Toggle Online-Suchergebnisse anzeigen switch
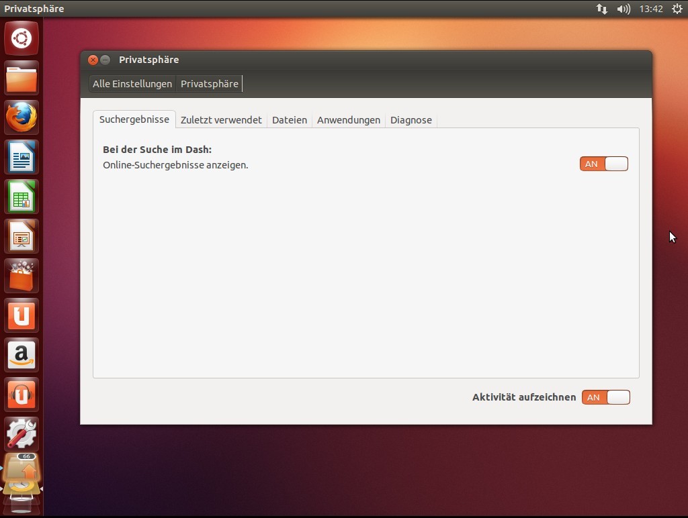The height and width of the screenshot is (518, 688). pos(604,164)
